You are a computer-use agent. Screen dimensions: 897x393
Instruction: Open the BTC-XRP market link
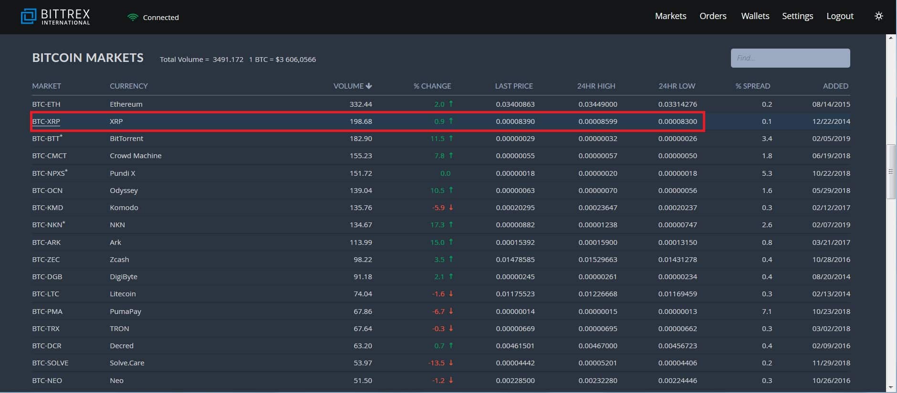coord(46,121)
